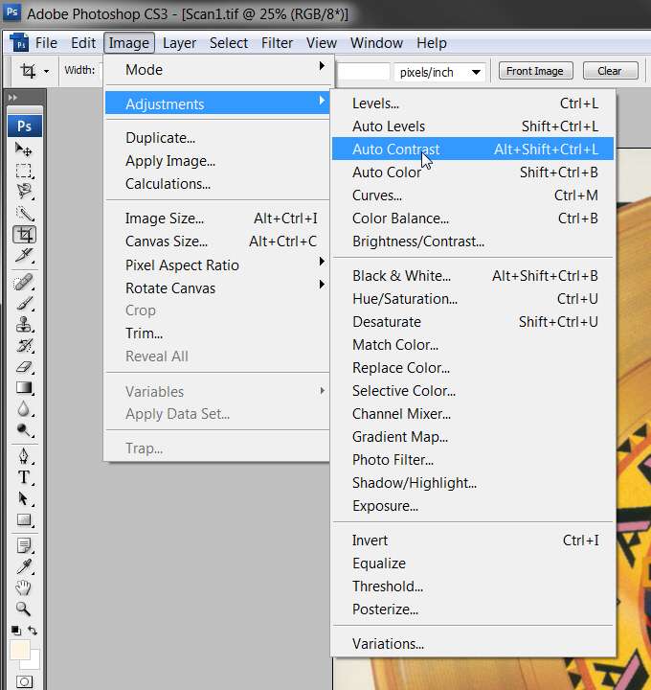Open the Layer menu
651x690 pixels.
pyautogui.click(x=179, y=43)
